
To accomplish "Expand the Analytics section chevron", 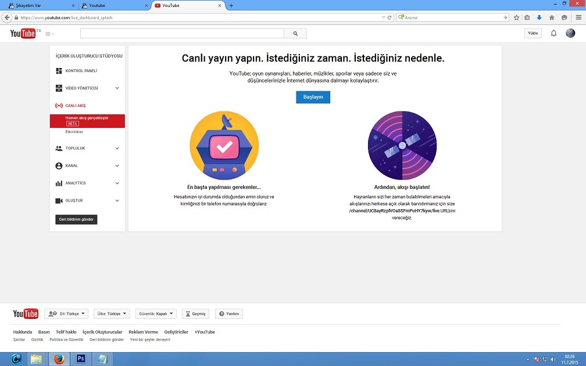I will [117, 184].
